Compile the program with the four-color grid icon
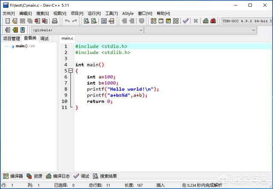 [x=154, y=21]
